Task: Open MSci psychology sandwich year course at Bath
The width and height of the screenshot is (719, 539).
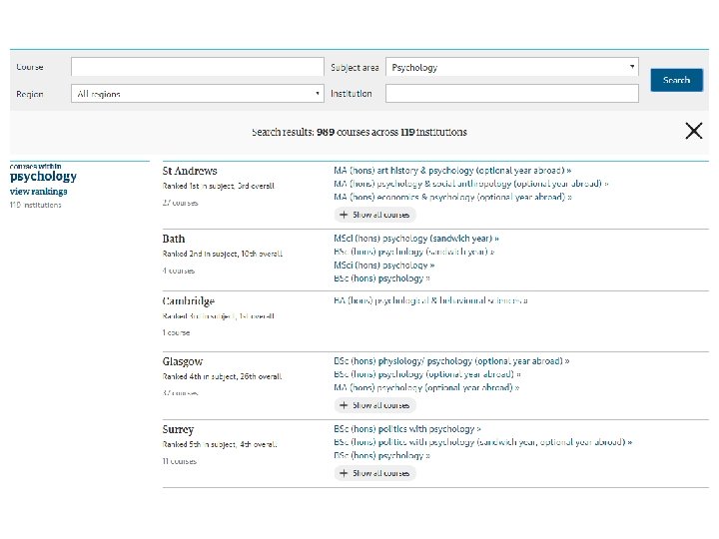Action: pyautogui.click(x=415, y=239)
